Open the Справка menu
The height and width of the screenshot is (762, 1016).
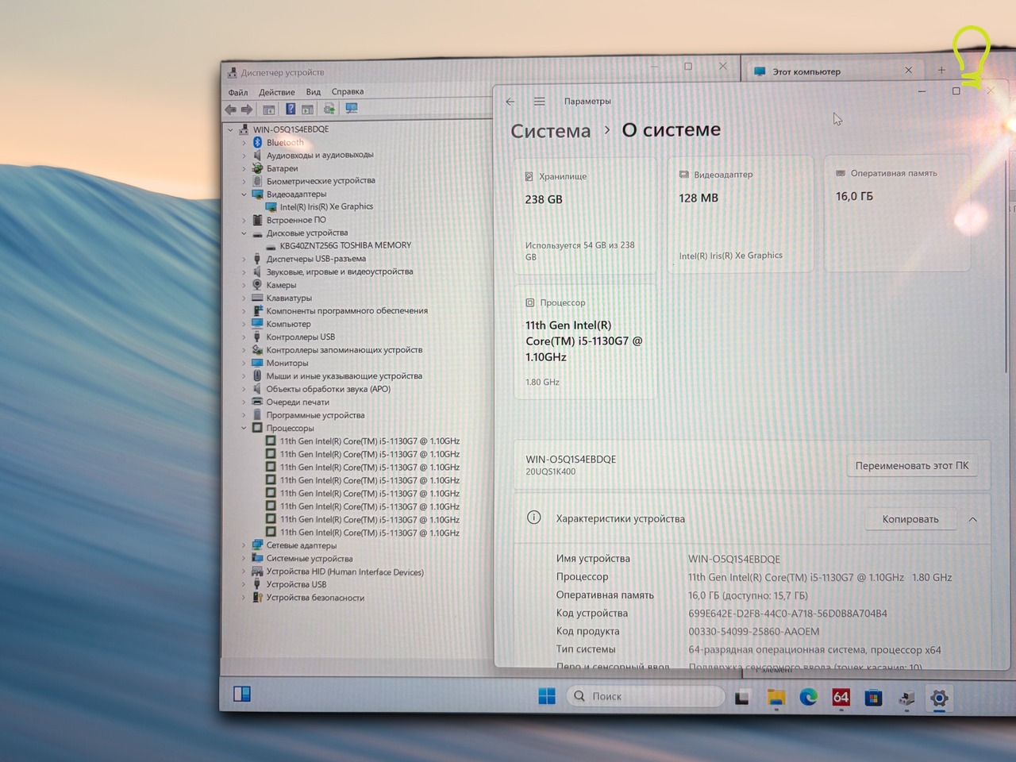tap(348, 91)
